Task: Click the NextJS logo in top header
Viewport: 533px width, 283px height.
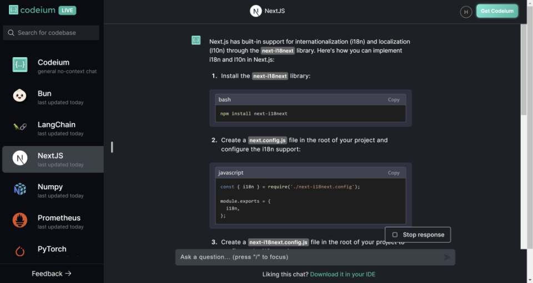Action: [255, 11]
